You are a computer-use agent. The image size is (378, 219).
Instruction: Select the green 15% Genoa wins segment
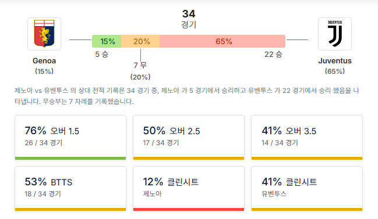(x=107, y=41)
